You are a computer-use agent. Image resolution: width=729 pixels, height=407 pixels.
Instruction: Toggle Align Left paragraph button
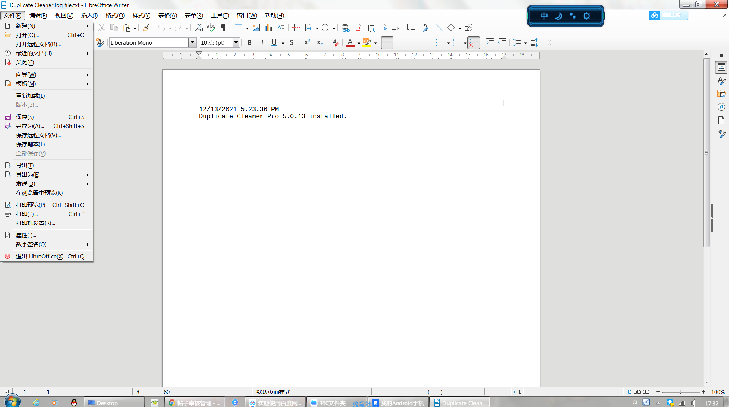click(x=387, y=42)
